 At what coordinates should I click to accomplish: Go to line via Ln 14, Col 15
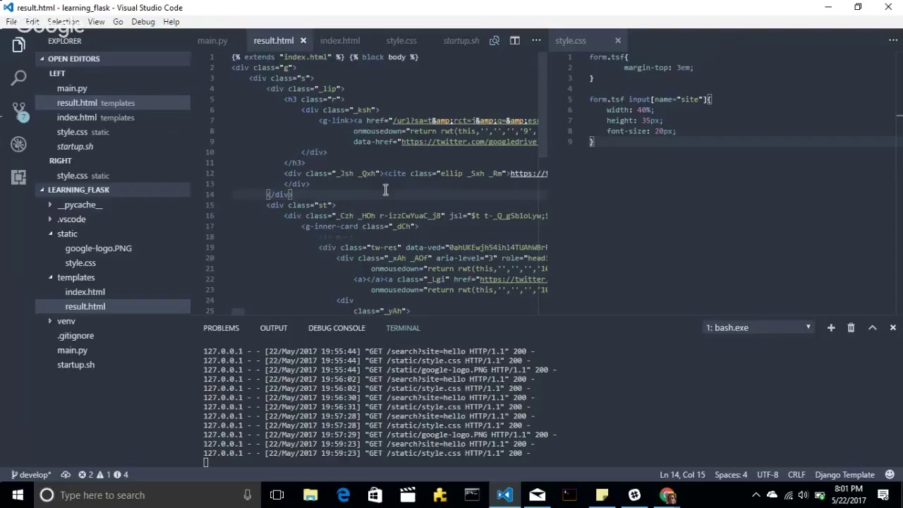(x=682, y=475)
